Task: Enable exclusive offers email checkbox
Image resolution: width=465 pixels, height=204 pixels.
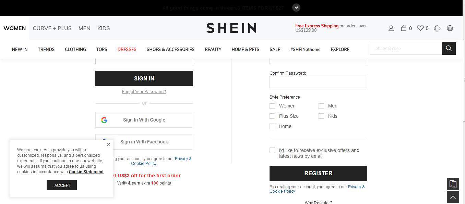Action: coord(272,150)
